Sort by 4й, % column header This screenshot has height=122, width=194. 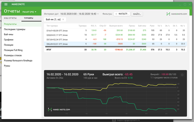(x=182, y=26)
